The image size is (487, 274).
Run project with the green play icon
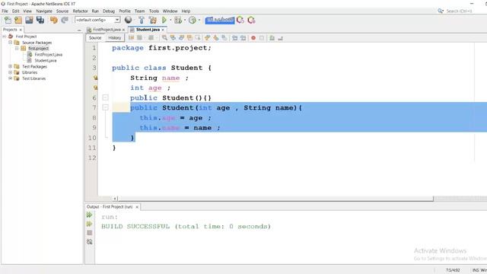[x=164, y=21]
